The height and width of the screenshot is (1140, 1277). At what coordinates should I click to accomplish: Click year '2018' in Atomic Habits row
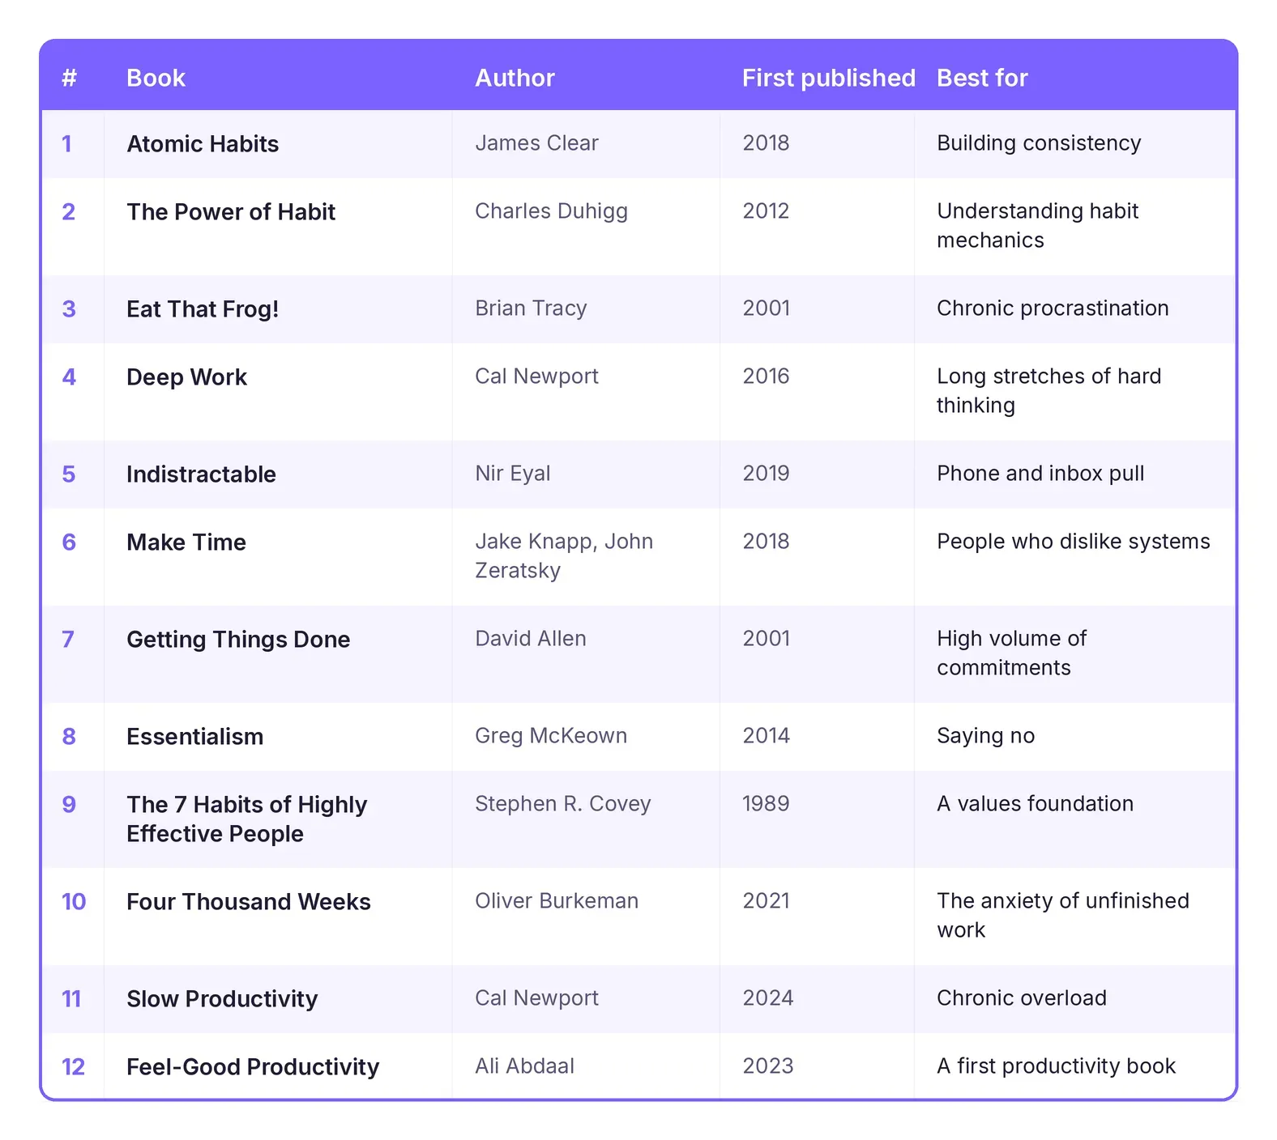[x=766, y=143]
